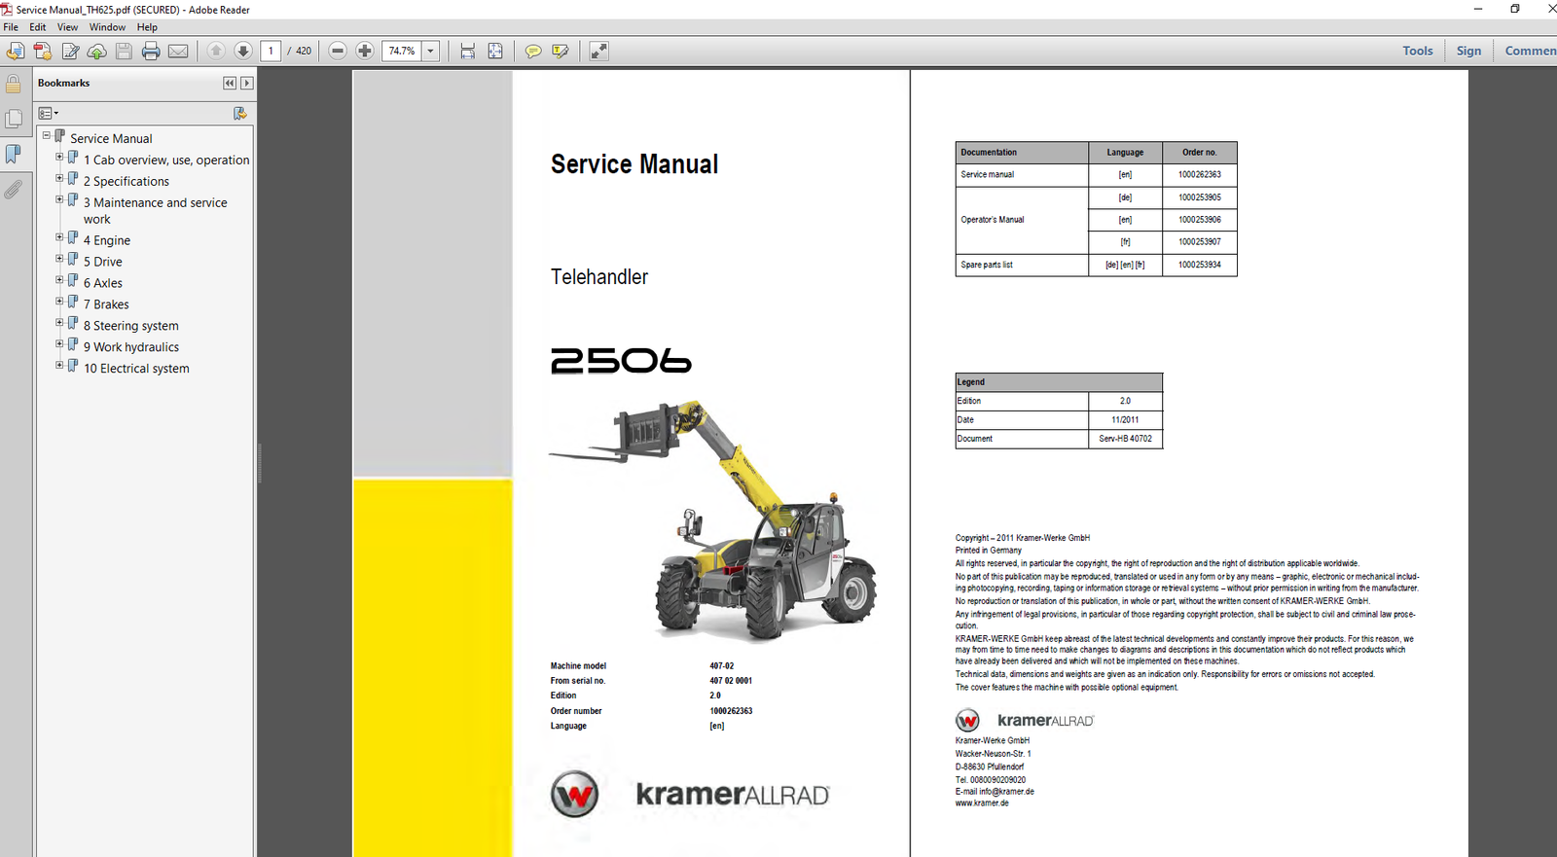Add sticky note comment tool
Image resolution: width=1557 pixels, height=857 pixels.
click(532, 51)
